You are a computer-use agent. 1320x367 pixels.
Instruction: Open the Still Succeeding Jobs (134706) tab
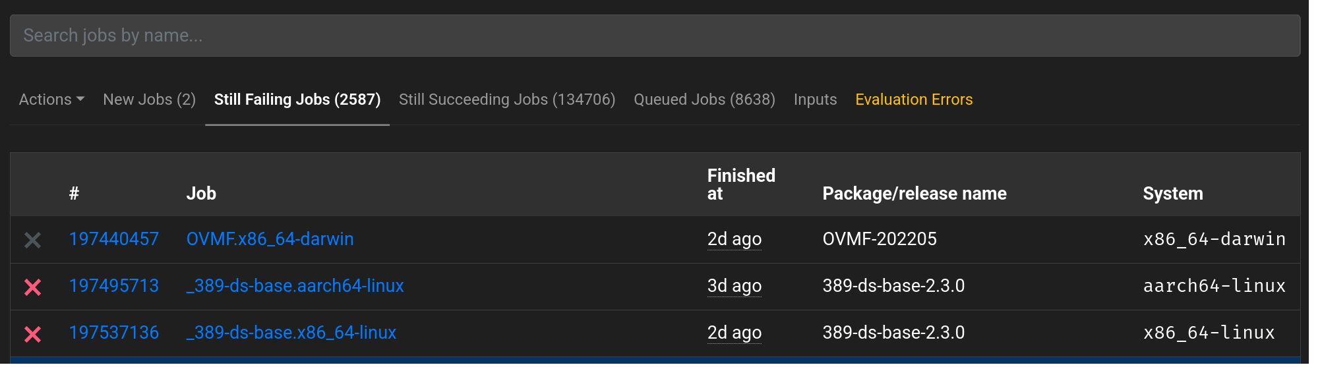pos(507,99)
